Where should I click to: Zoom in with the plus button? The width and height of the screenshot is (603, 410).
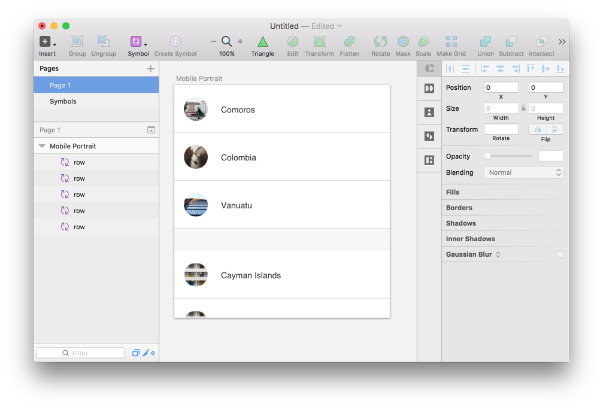point(240,41)
